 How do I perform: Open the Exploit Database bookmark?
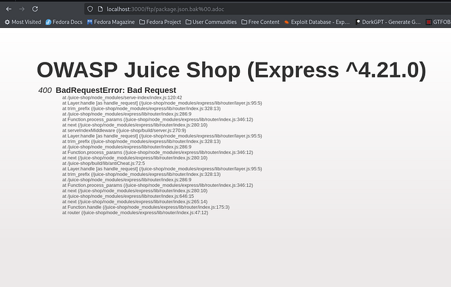click(317, 22)
